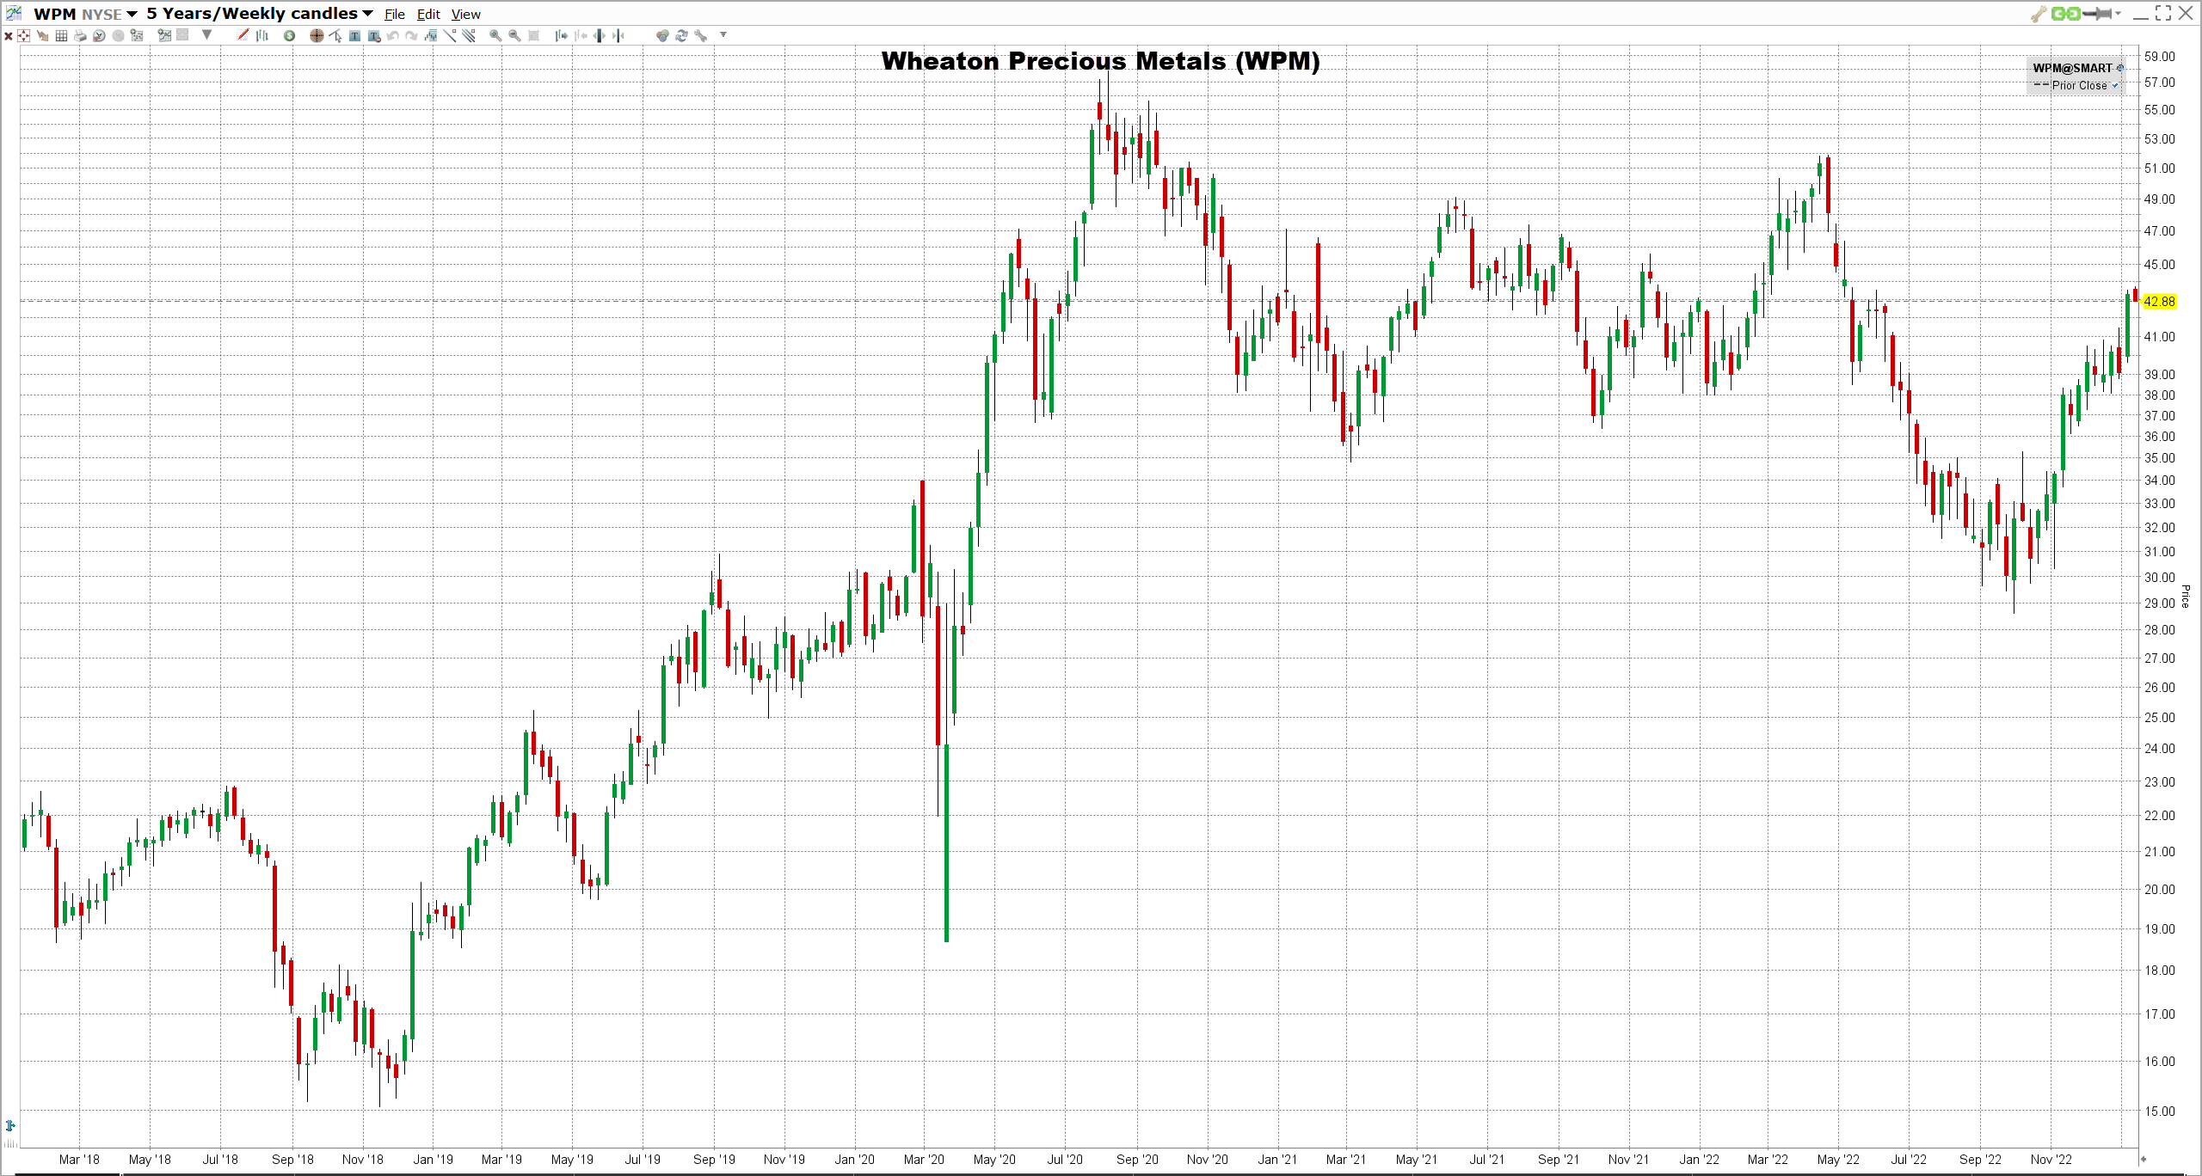The height and width of the screenshot is (1176, 2202).
Task: Select the bar chart style icon
Action: 262,36
